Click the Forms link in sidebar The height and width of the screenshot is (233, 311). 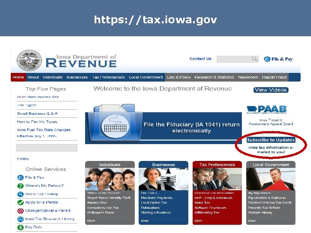pyautogui.click(x=23, y=159)
